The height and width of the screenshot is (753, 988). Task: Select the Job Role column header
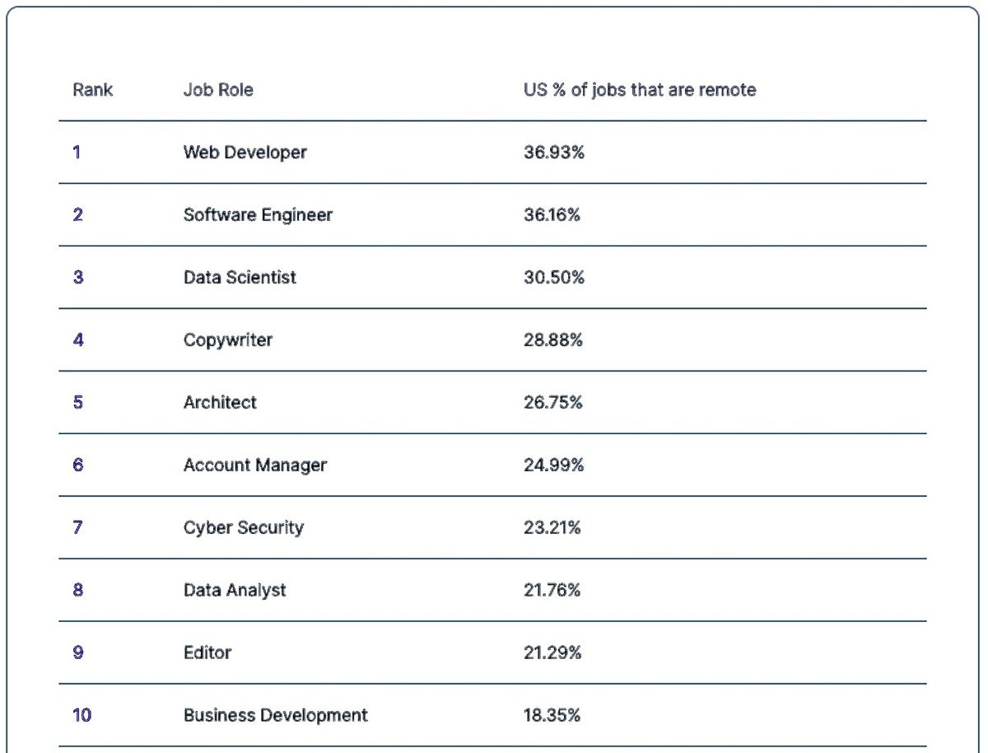tap(218, 90)
